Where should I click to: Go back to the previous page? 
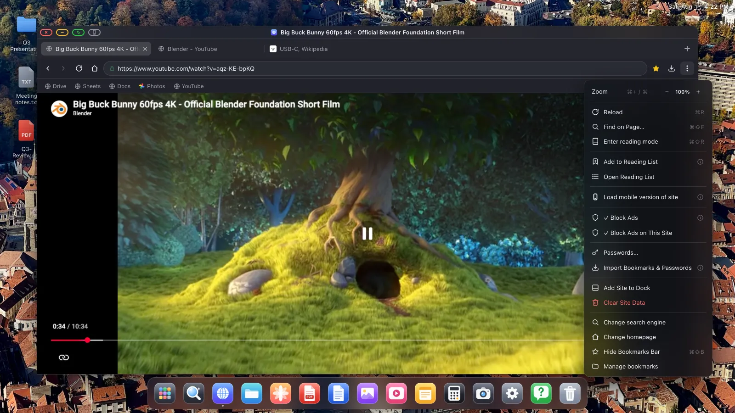(x=48, y=68)
